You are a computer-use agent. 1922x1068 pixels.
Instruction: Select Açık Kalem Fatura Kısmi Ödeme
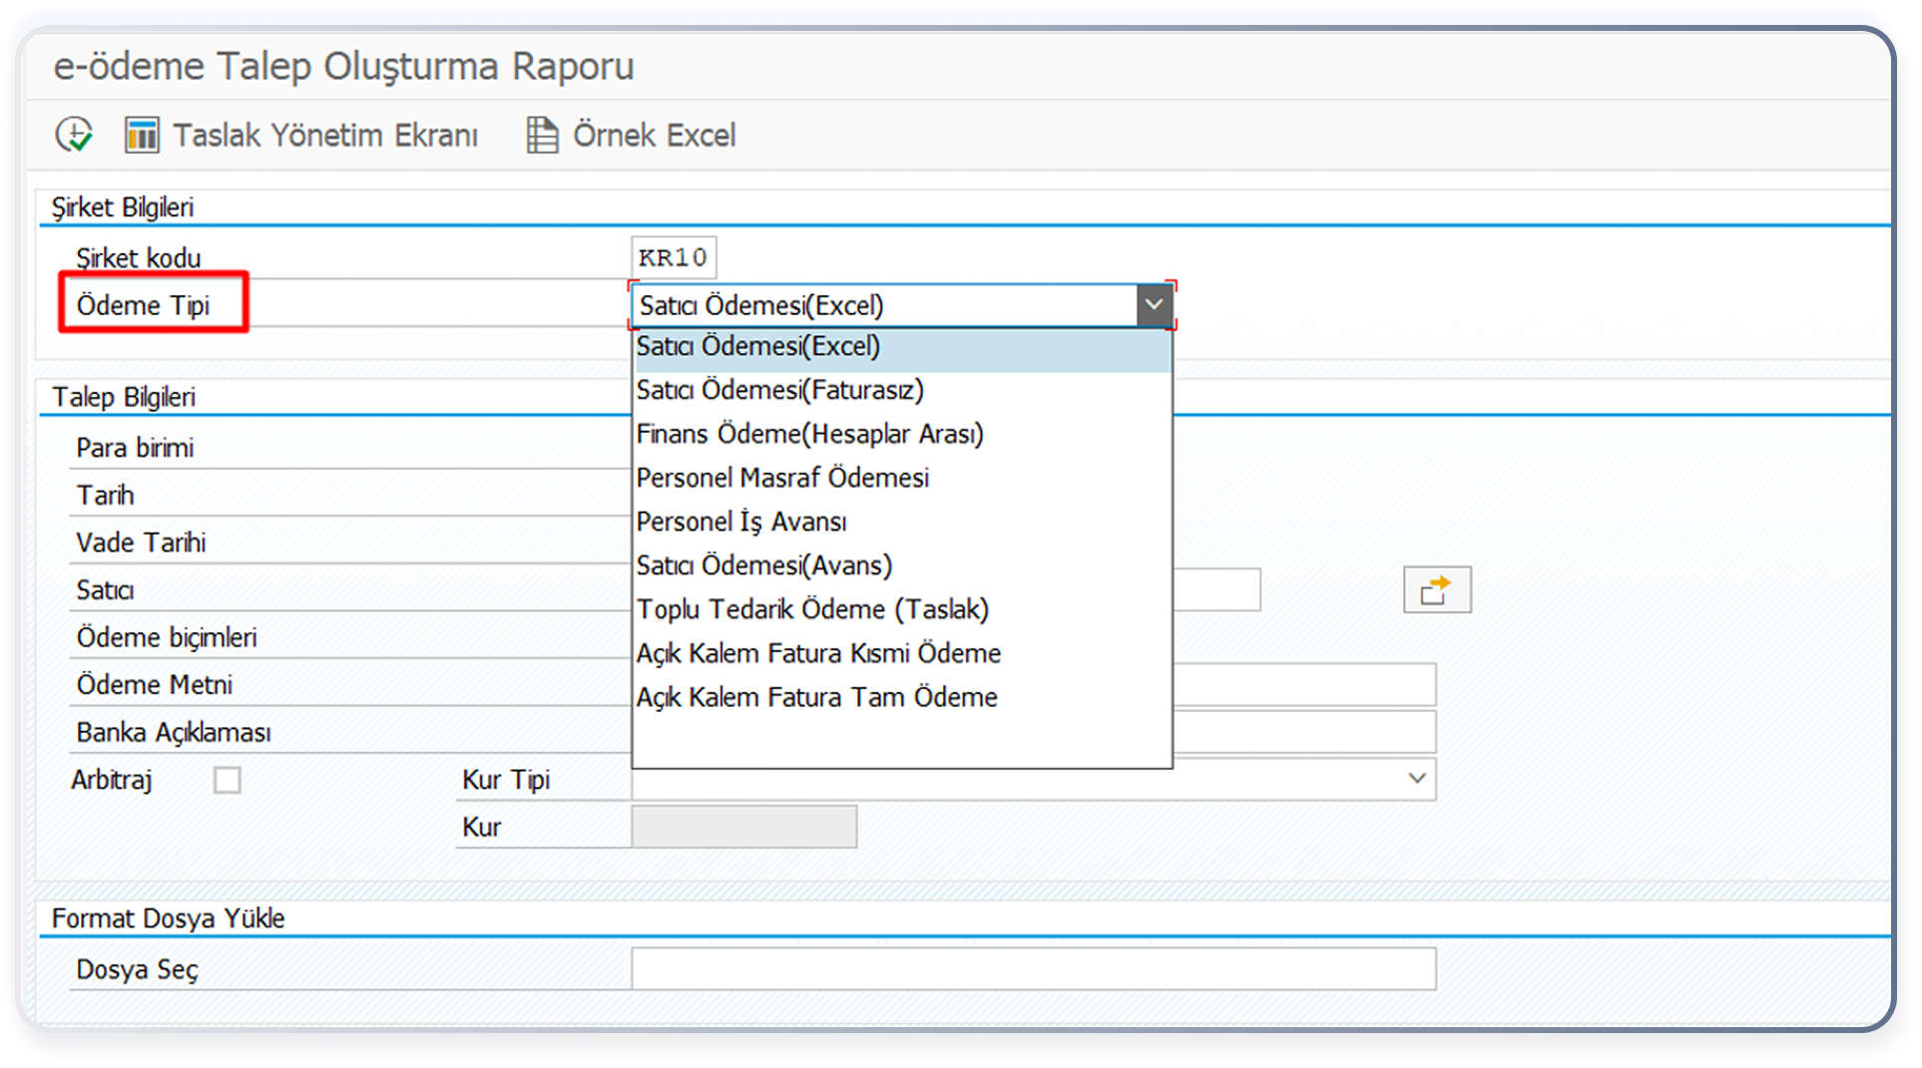pyautogui.click(x=818, y=654)
